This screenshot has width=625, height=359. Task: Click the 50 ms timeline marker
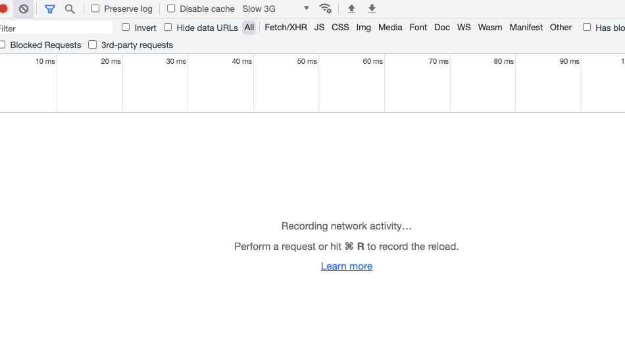(x=307, y=61)
